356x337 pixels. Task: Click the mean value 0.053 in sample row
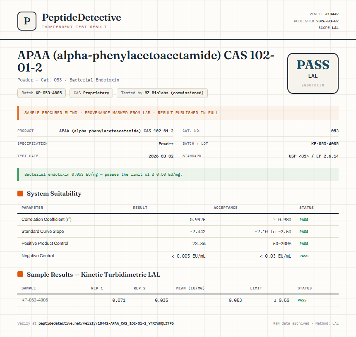coord(235,300)
